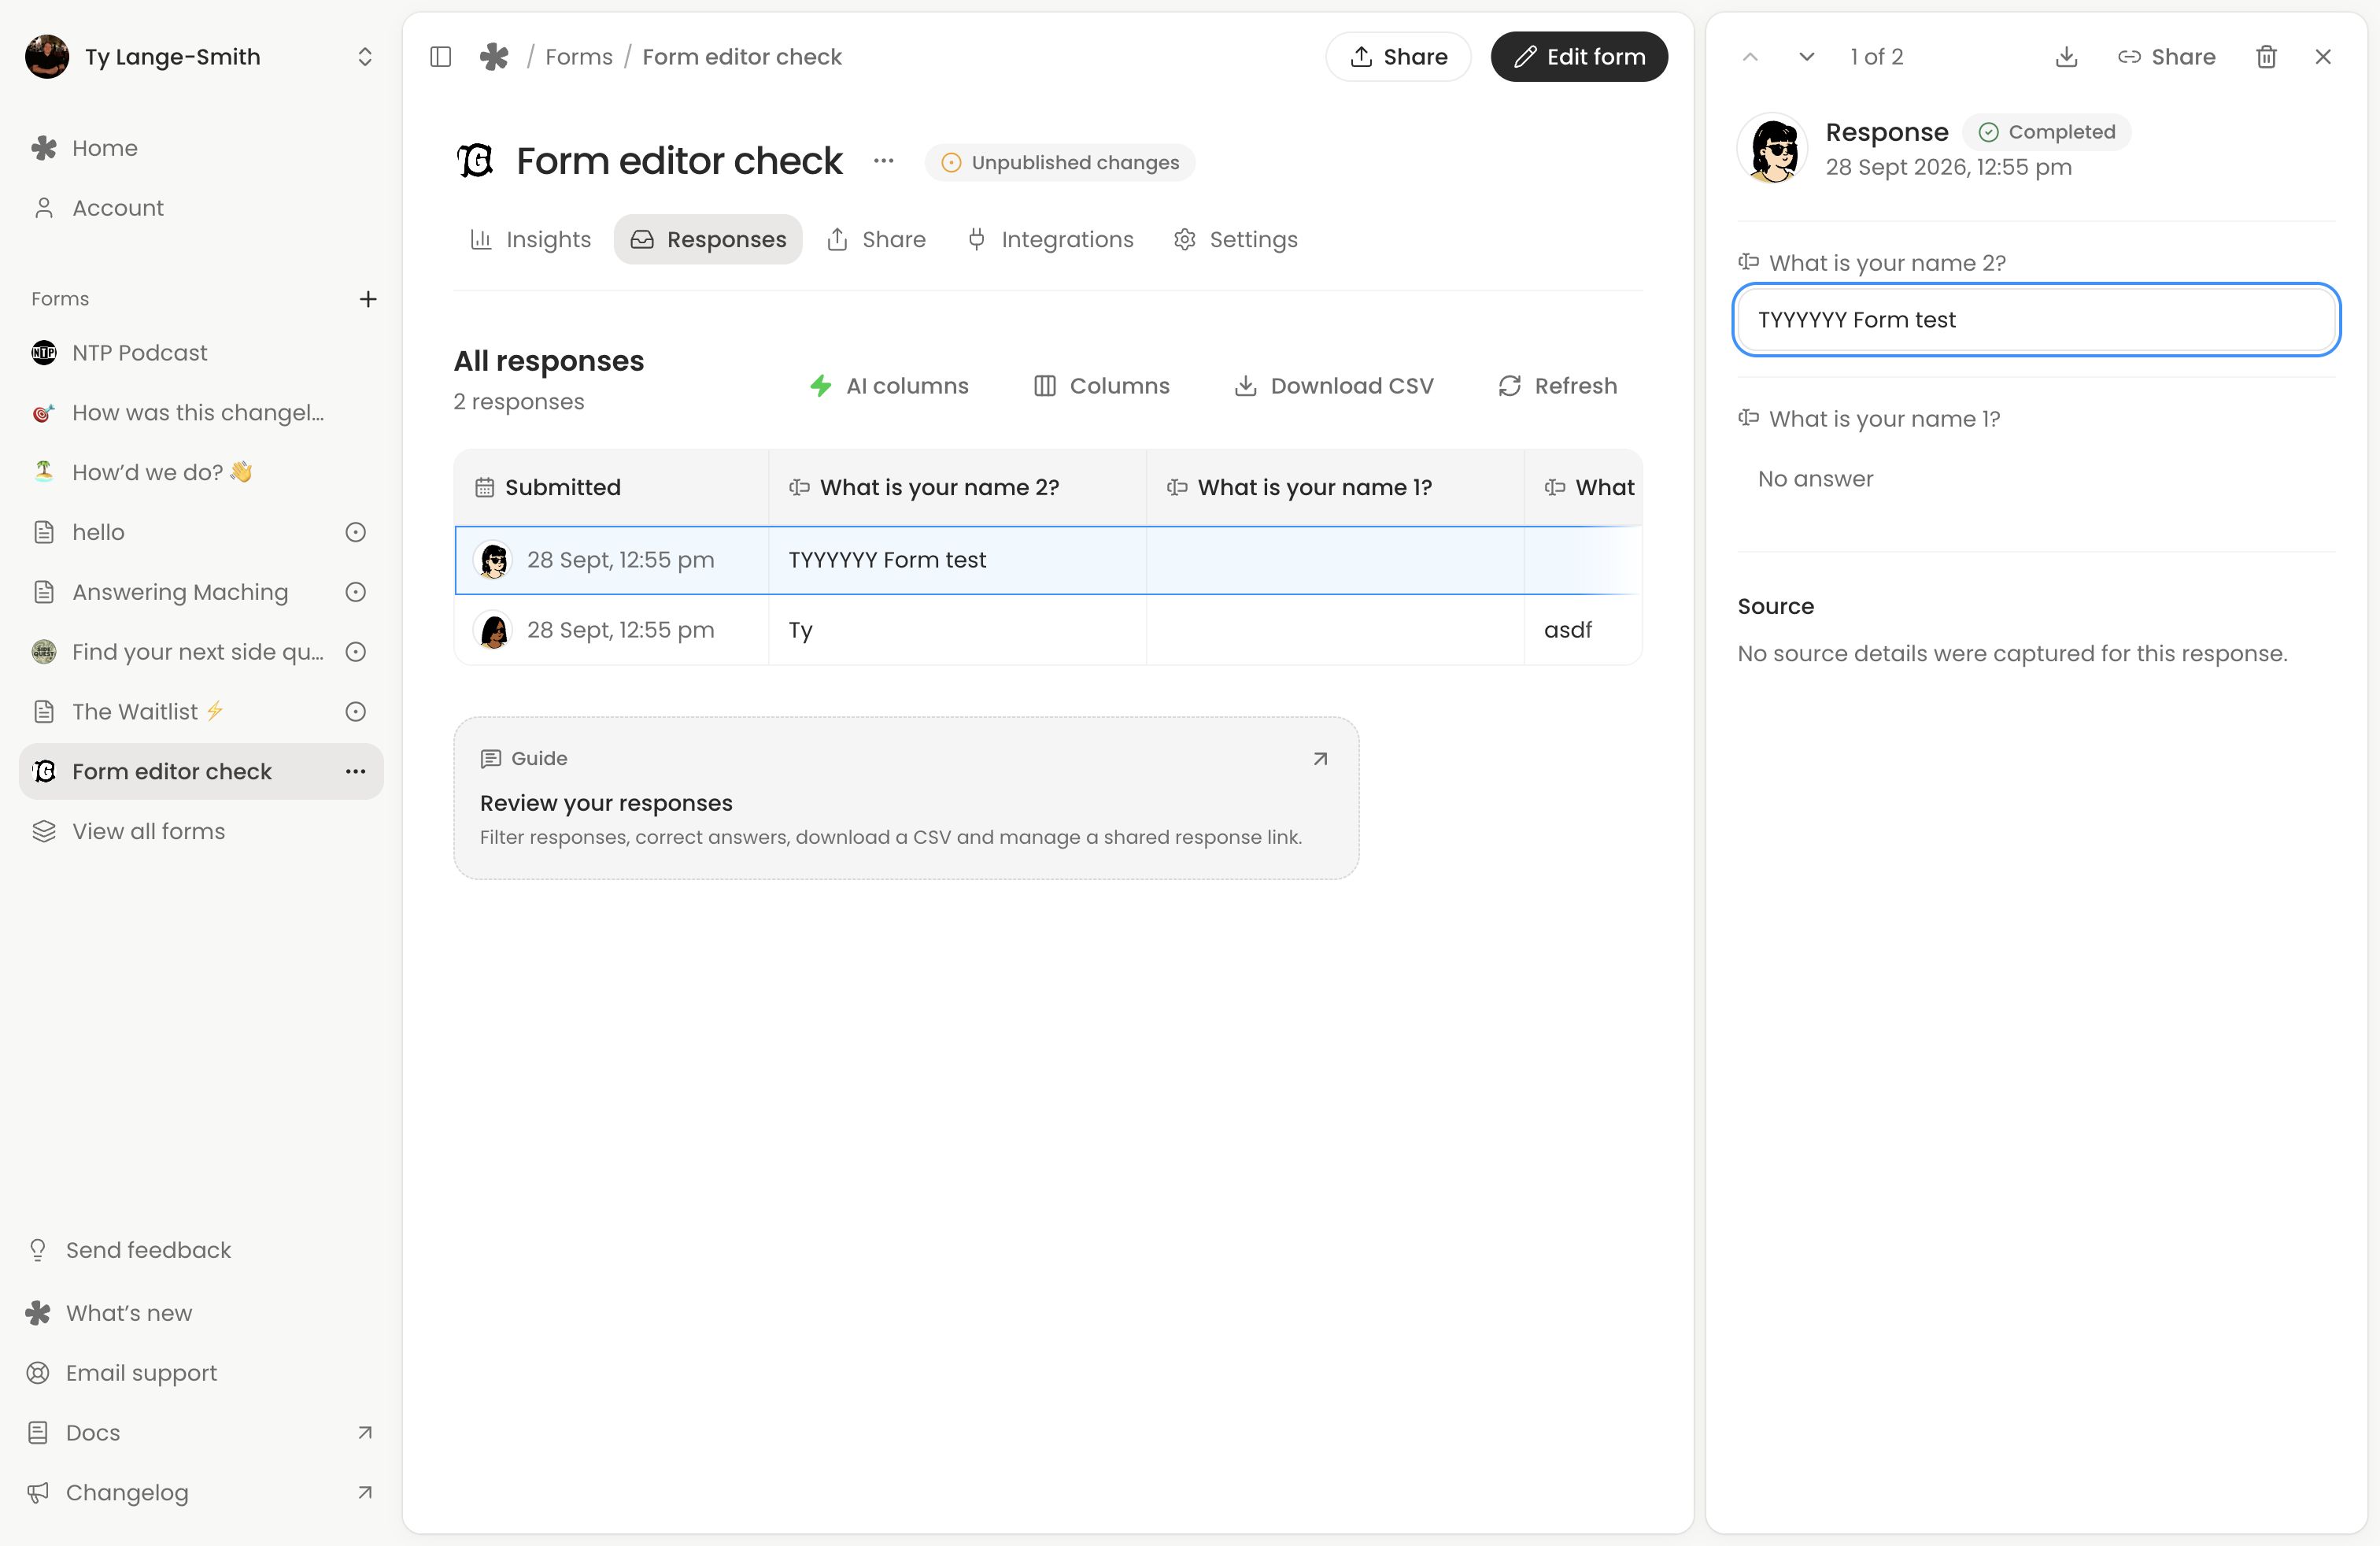Viewport: 2380px width, 1546px height.
Task: Share link from response detail panel
Action: (2166, 57)
